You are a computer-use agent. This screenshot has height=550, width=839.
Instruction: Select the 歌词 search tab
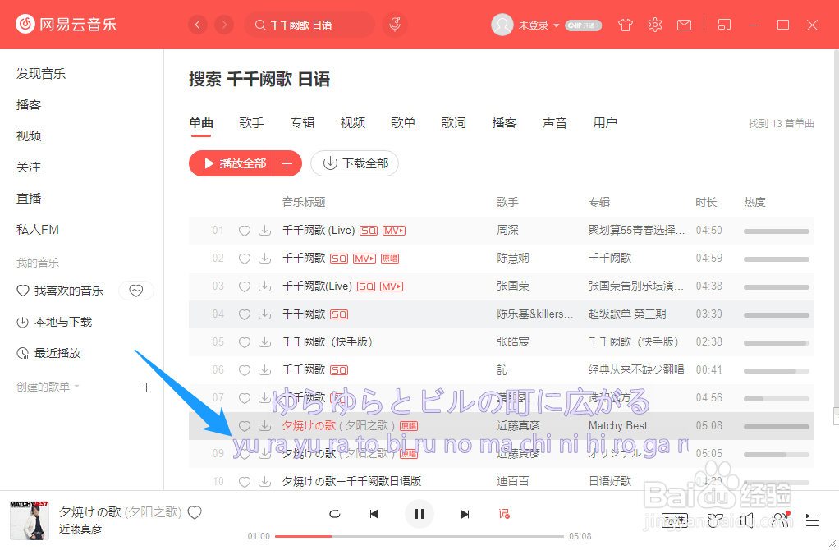pos(454,123)
